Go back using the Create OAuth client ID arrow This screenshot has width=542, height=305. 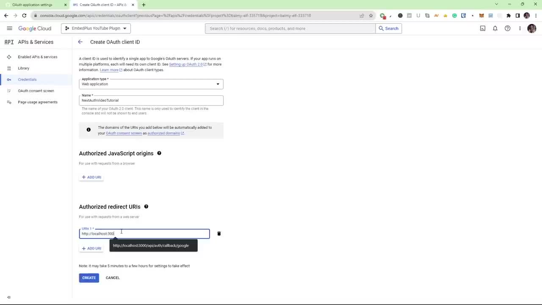(80, 42)
